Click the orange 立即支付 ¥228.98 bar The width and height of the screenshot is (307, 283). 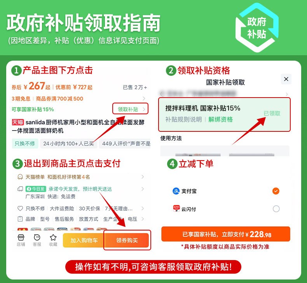point(226,234)
